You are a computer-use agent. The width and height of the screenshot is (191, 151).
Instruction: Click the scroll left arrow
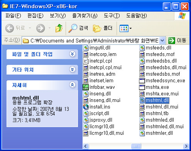tap(86, 146)
